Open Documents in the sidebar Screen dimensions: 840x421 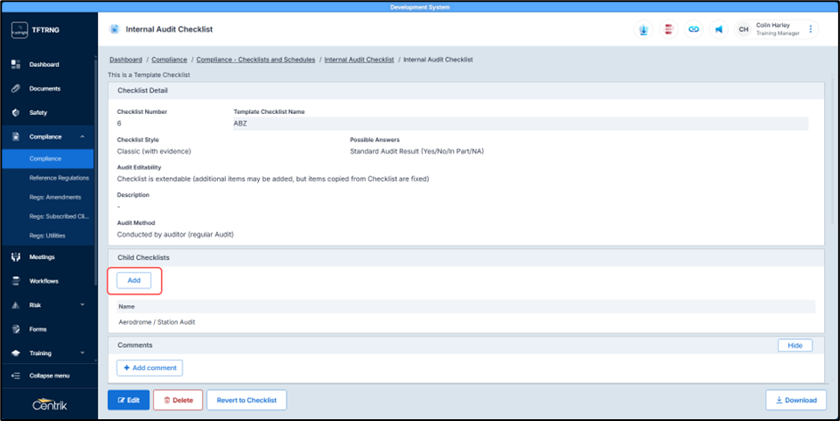coord(45,88)
